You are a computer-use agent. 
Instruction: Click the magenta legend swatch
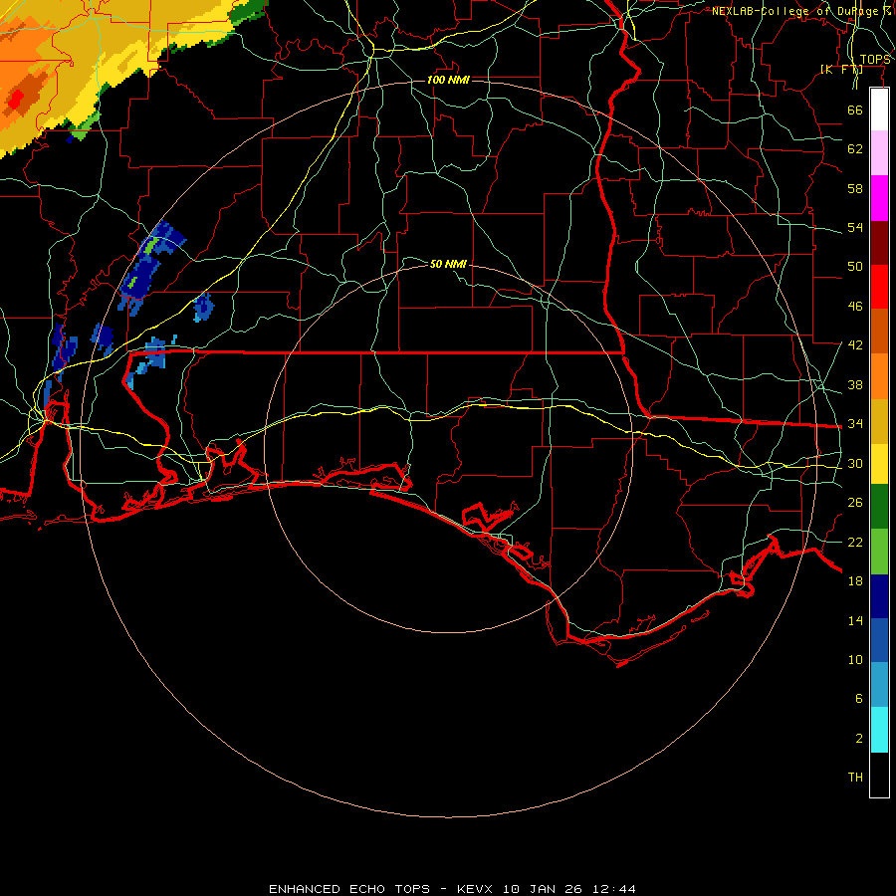point(879,198)
